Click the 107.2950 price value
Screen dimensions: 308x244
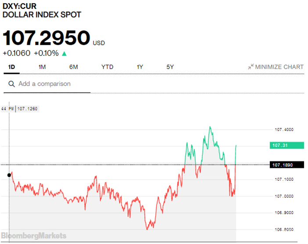pos(47,38)
